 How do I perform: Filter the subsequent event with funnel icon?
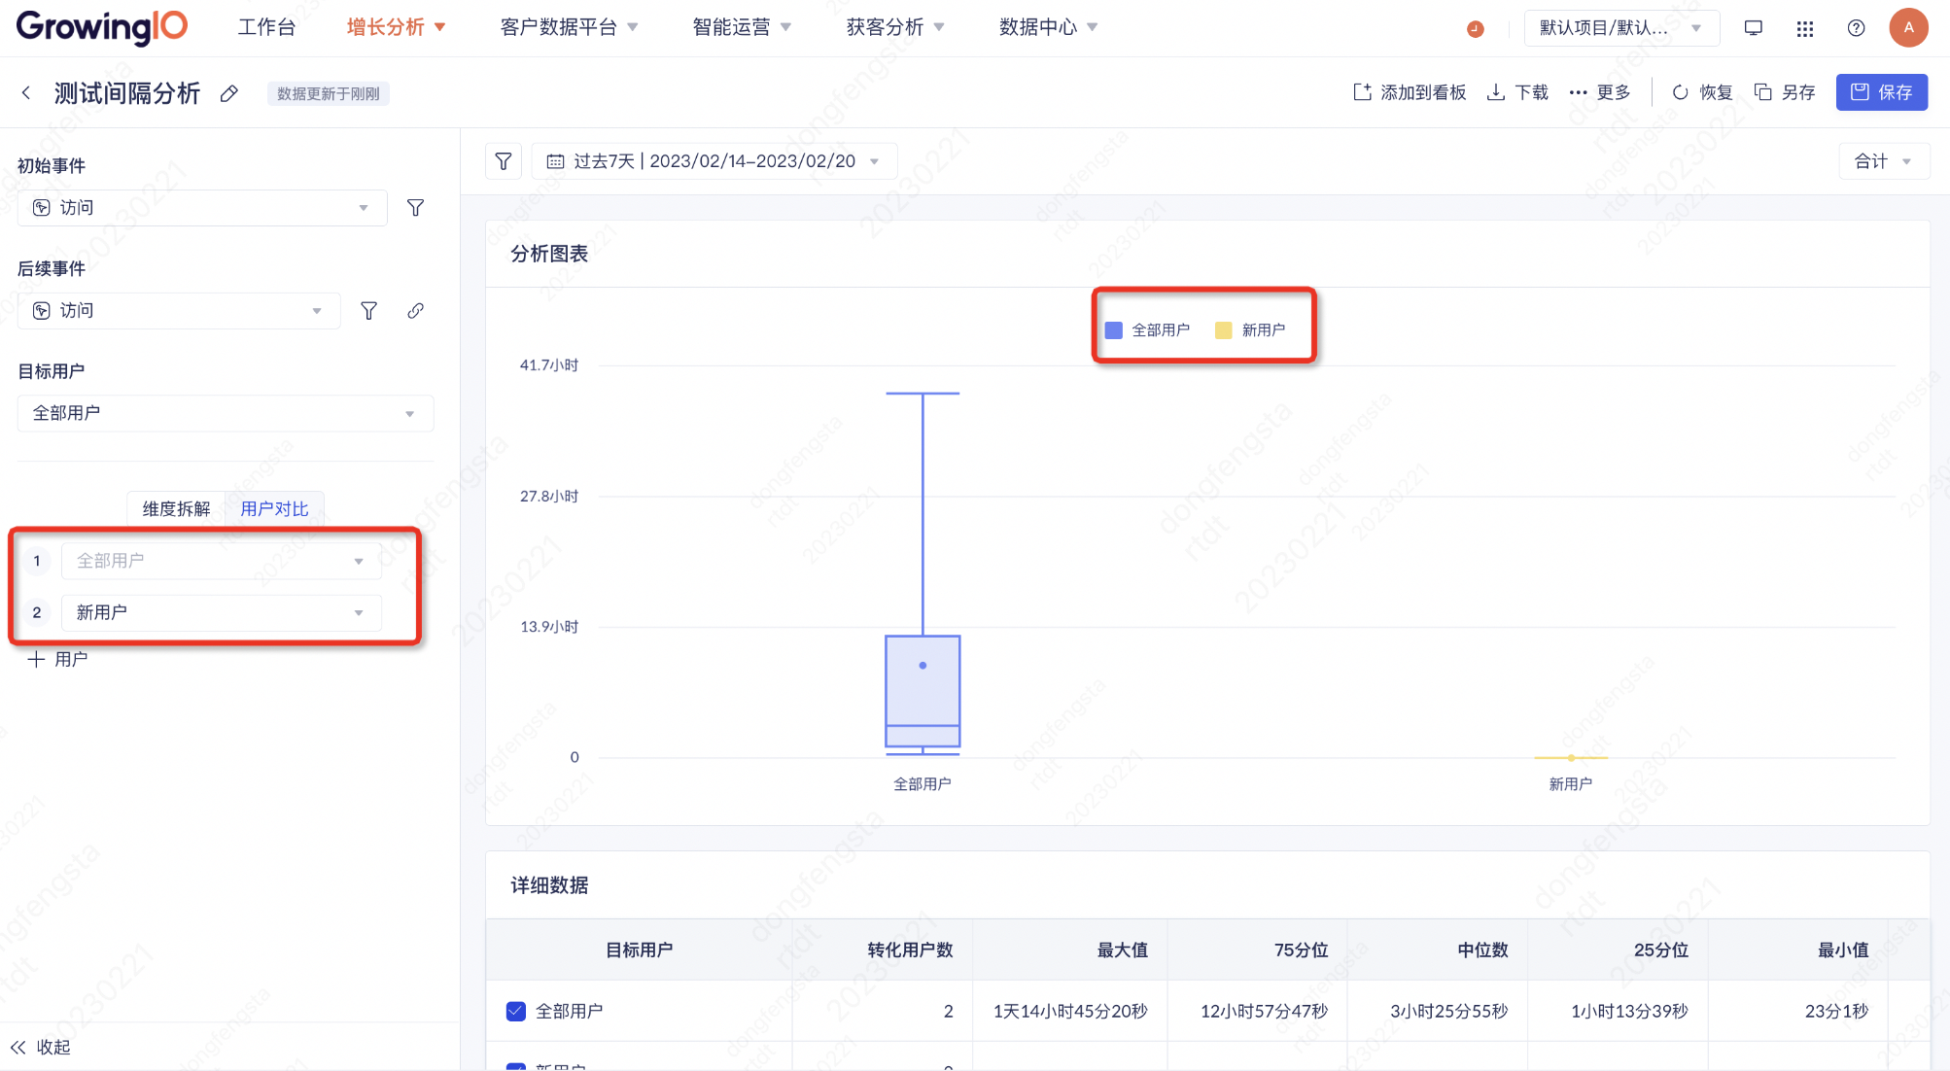[368, 311]
